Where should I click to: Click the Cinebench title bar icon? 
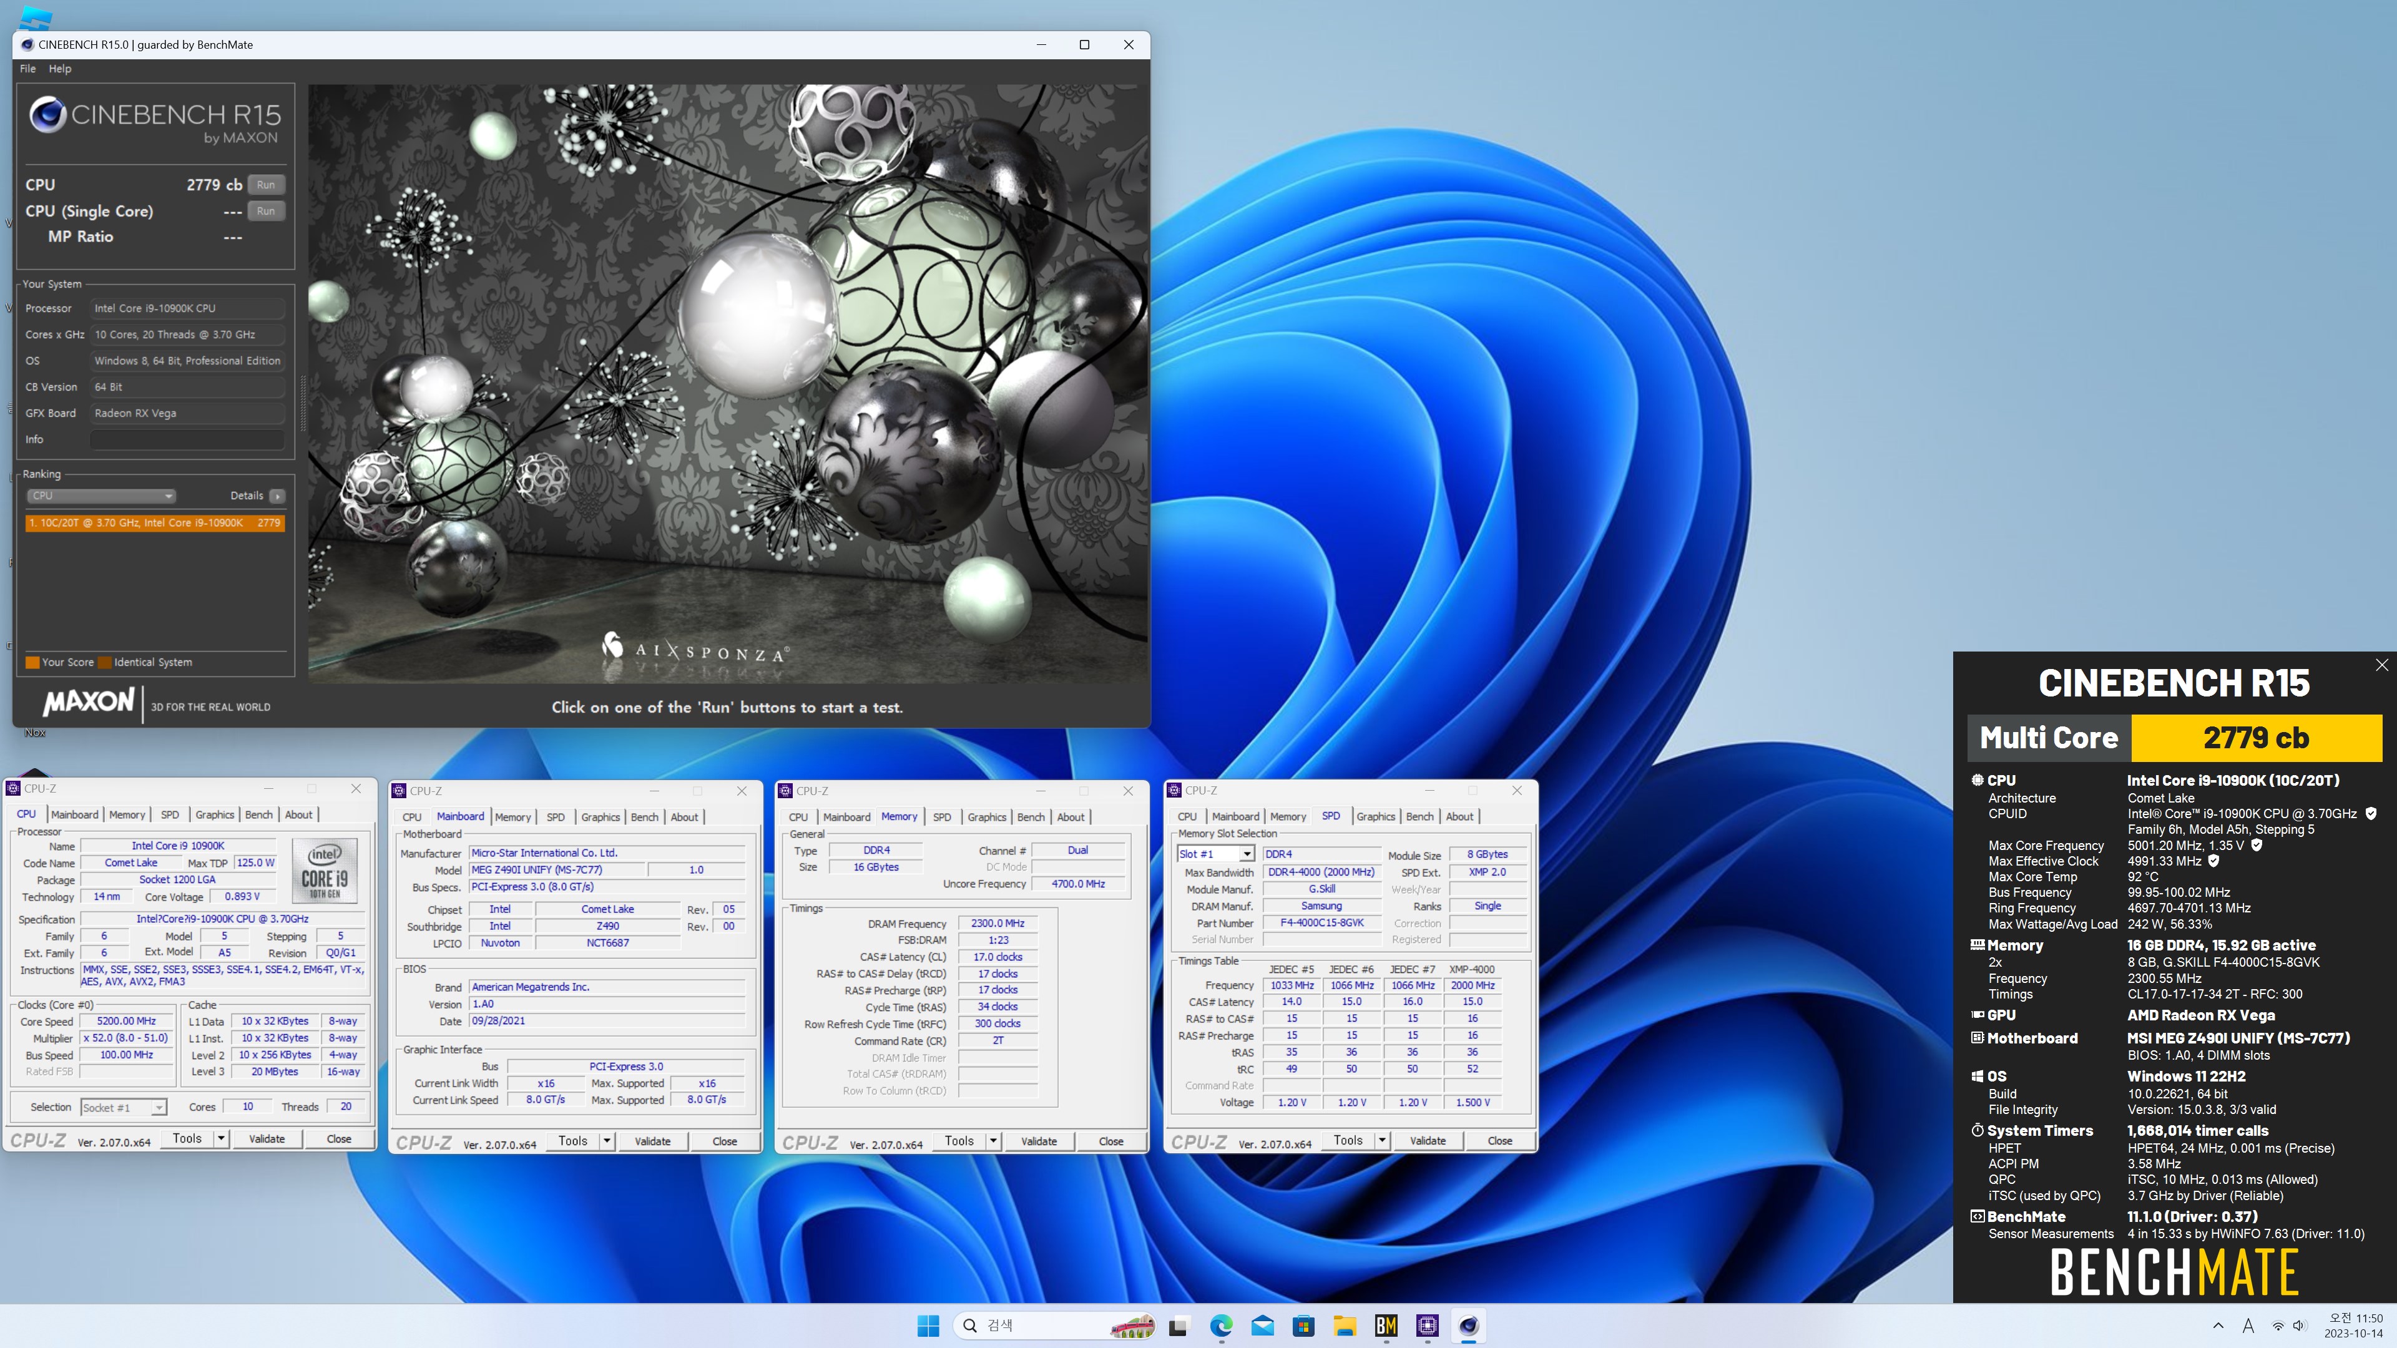click(x=27, y=45)
